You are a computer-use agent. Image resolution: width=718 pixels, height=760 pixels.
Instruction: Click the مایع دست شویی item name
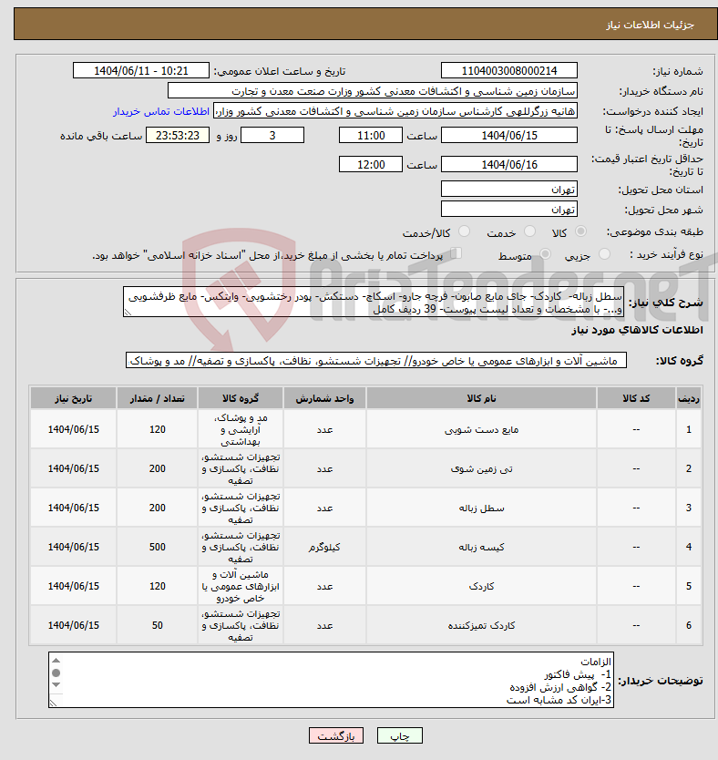click(482, 429)
